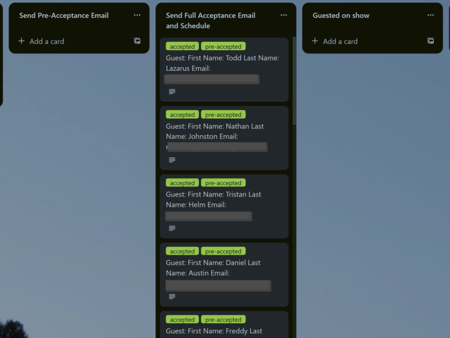Click description icon on Todd Lazarus card
This screenshot has height=338, width=450.
[x=172, y=92]
